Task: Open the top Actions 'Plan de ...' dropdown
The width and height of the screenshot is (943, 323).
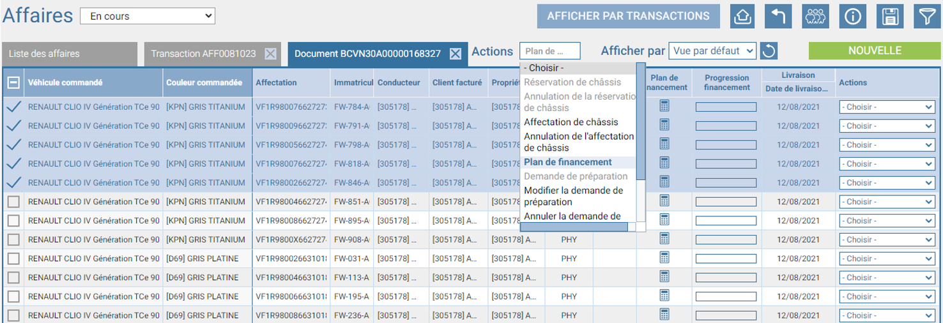Action: [550, 51]
